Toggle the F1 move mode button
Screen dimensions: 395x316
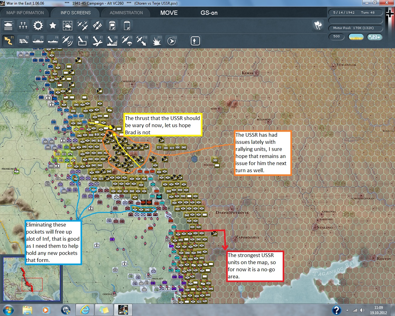(x=8, y=41)
